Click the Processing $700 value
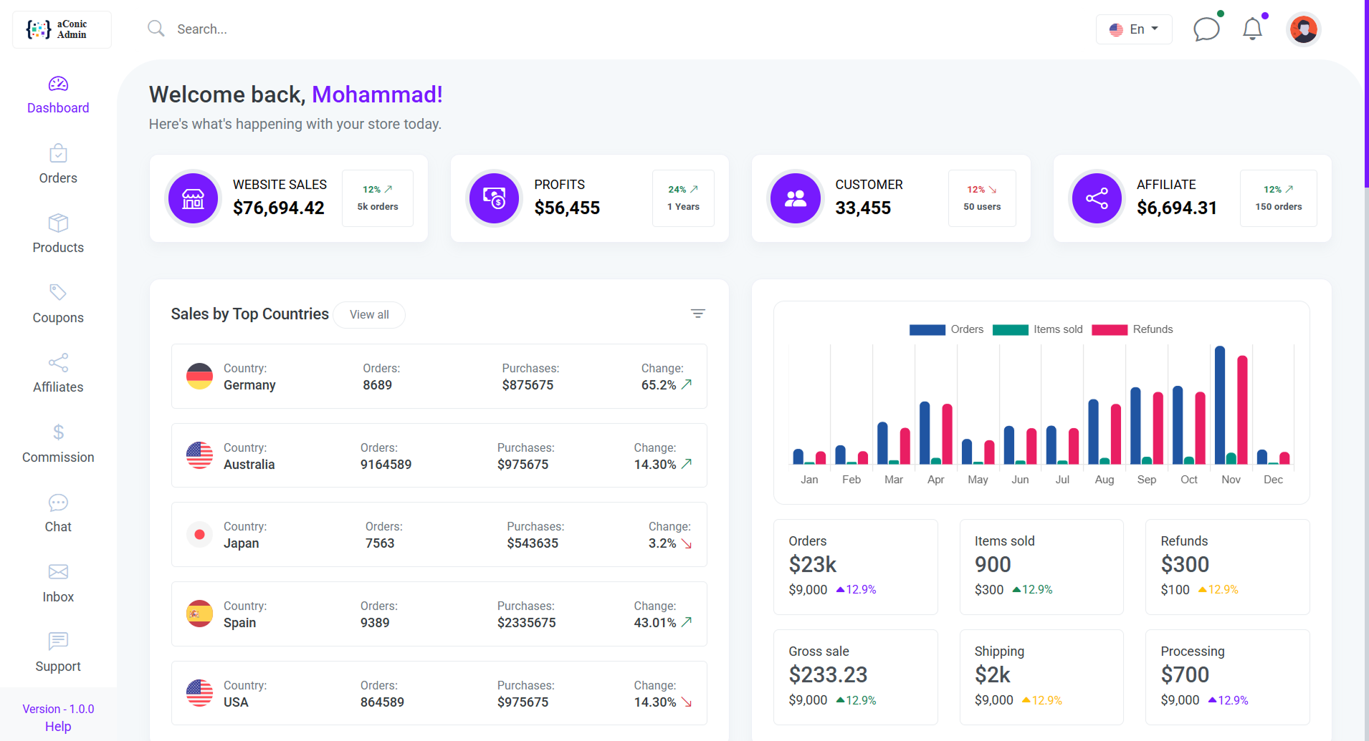The image size is (1369, 741). tap(1185, 675)
